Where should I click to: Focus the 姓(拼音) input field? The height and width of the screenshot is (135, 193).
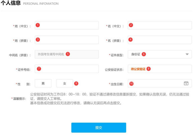[67, 40]
